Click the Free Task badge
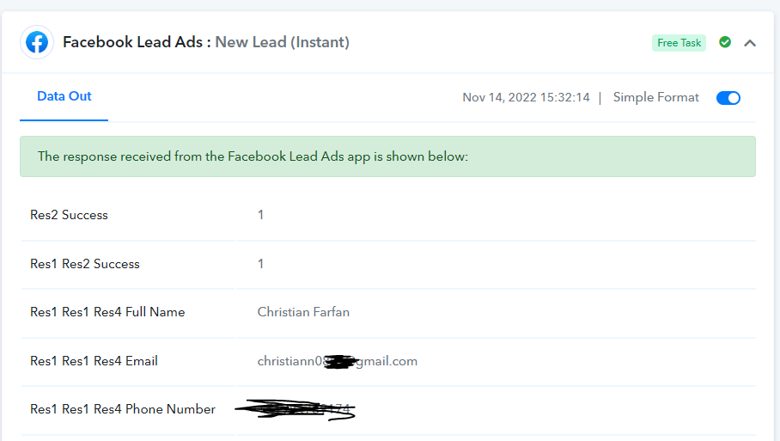The width and height of the screenshot is (780, 441). (x=679, y=43)
